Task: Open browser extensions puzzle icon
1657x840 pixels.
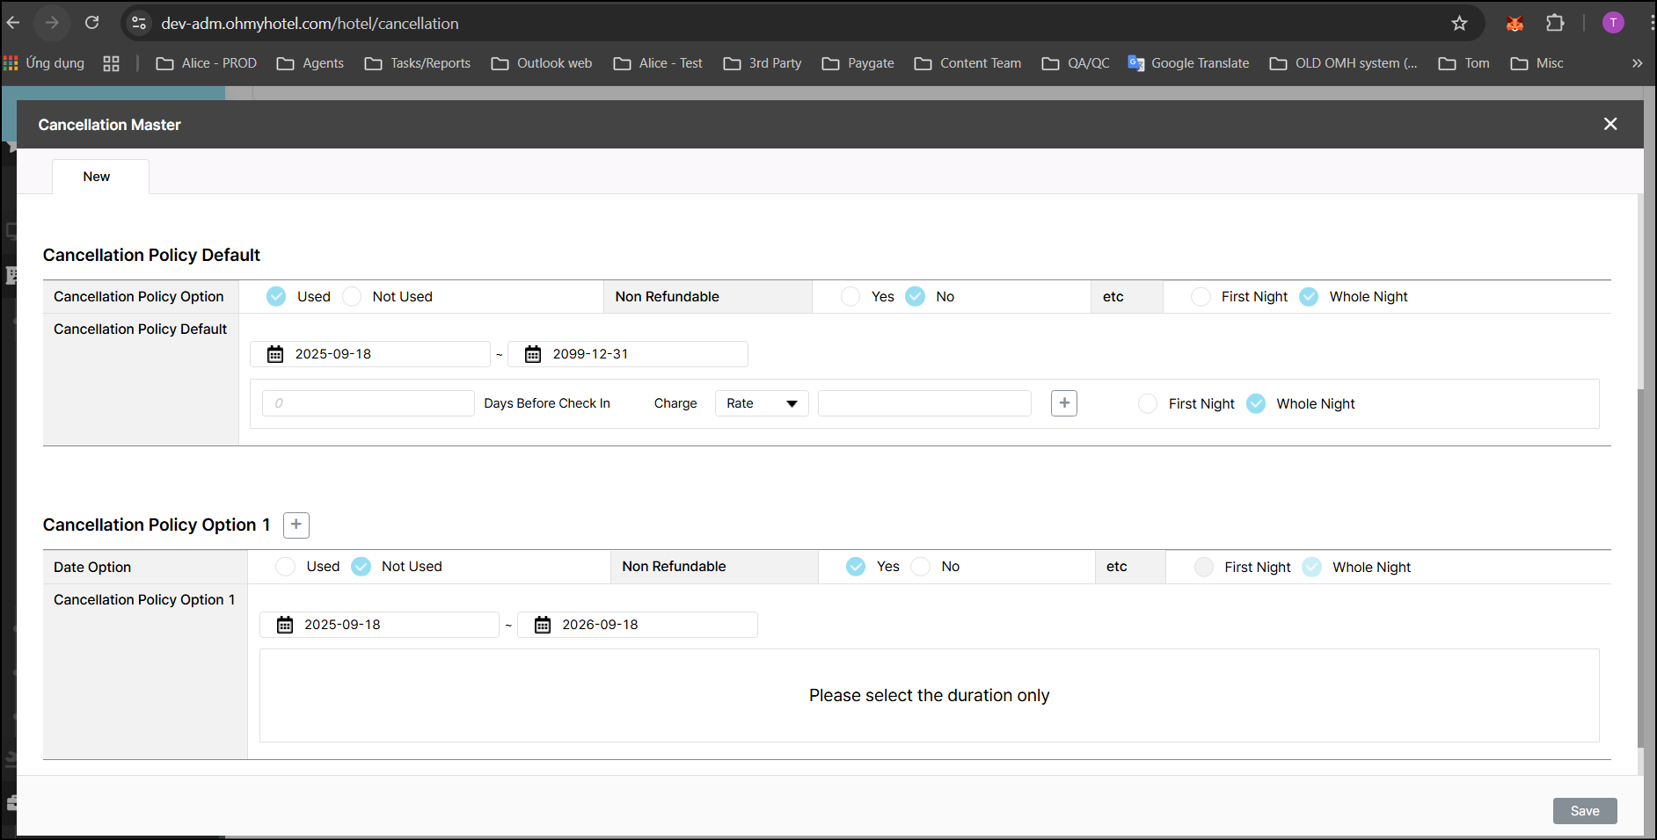Action: click(x=1555, y=24)
